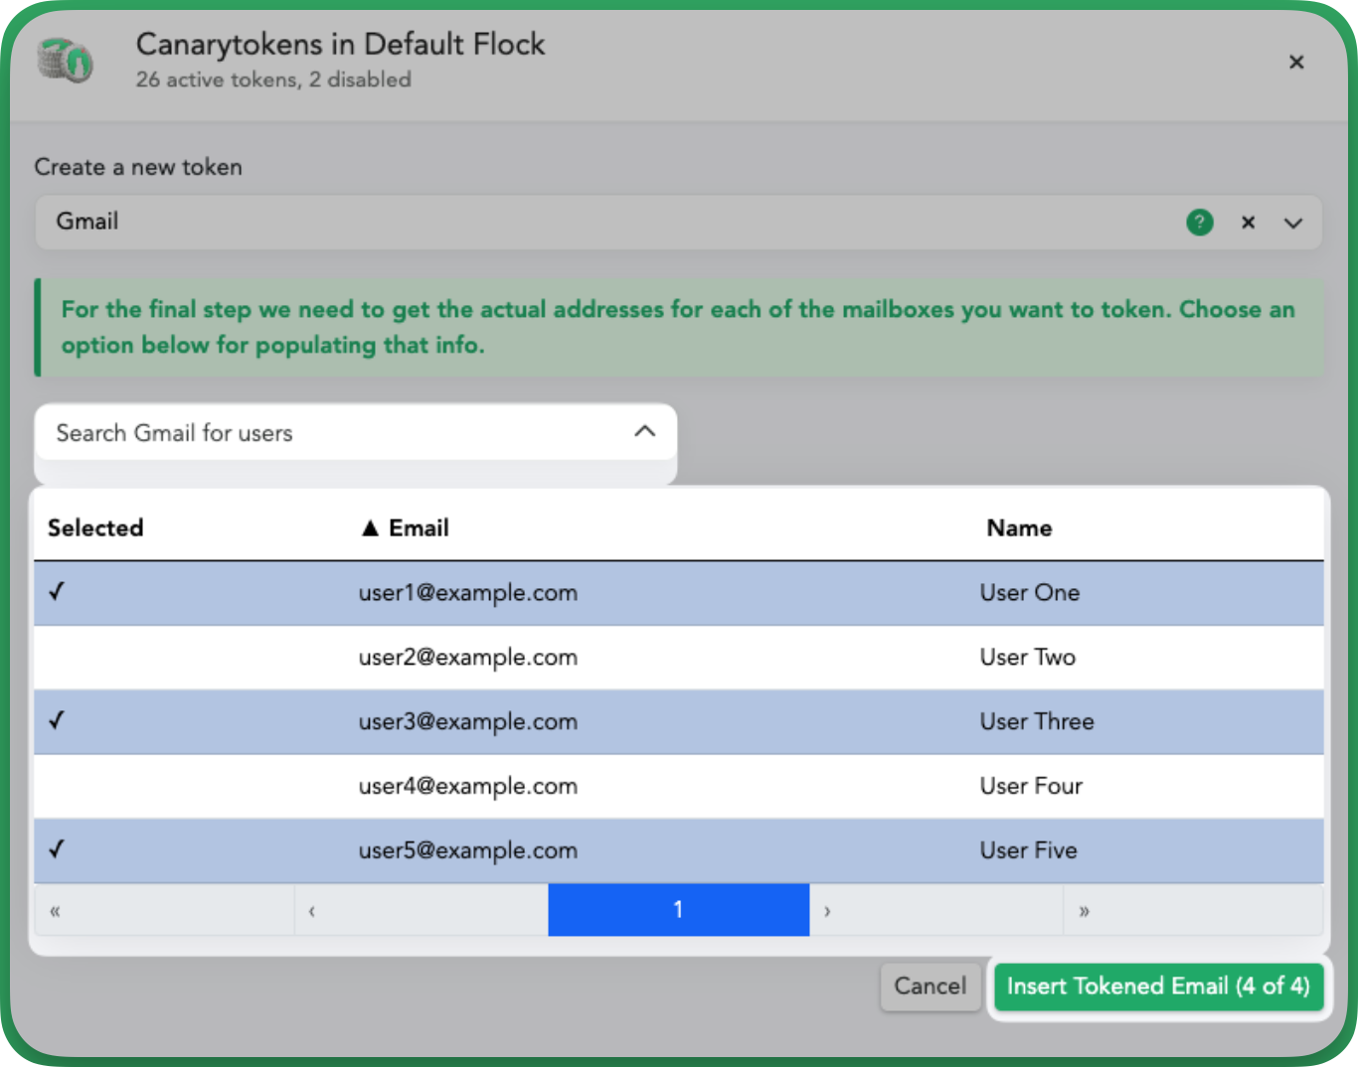Click the Canarytokens coin stack logo icon

coord(66,62)
